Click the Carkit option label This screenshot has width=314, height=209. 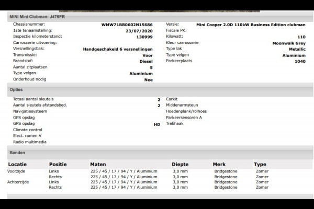pos(172,99)
